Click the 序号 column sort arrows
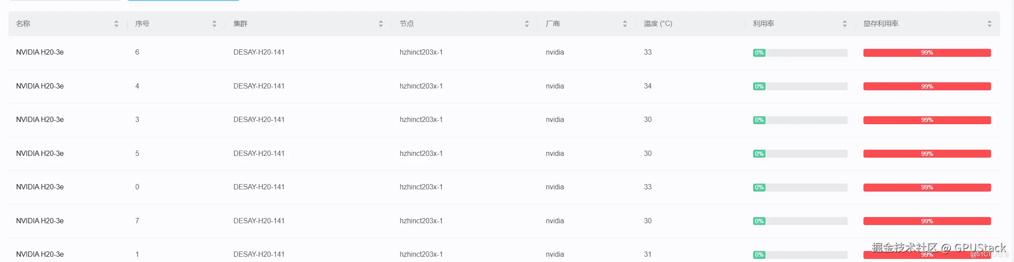 click(x=214, y=24)
